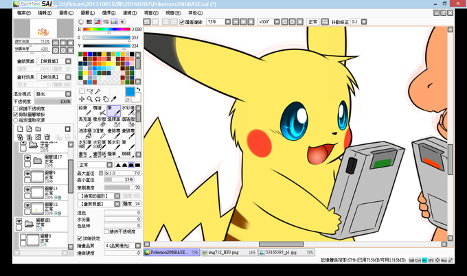Screen dimensions: 467x276
Task: Open 繪畫品質 quality dropdown
Action: point(138,246)
